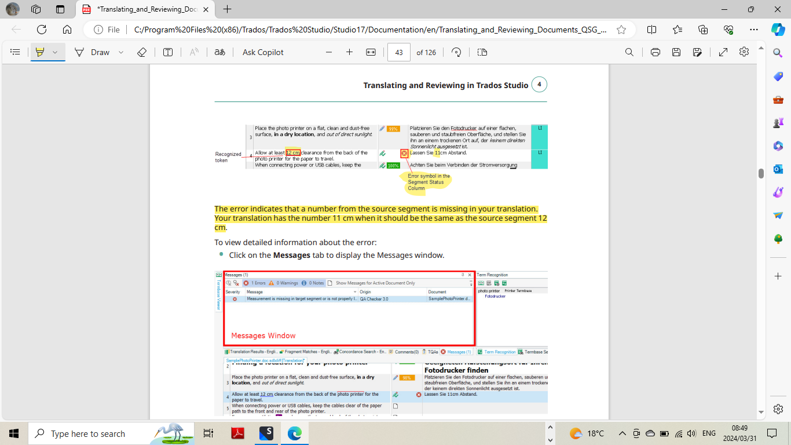This screenshot has width=791, height=445.
Task: Open the Page view options
Action: 482,52
